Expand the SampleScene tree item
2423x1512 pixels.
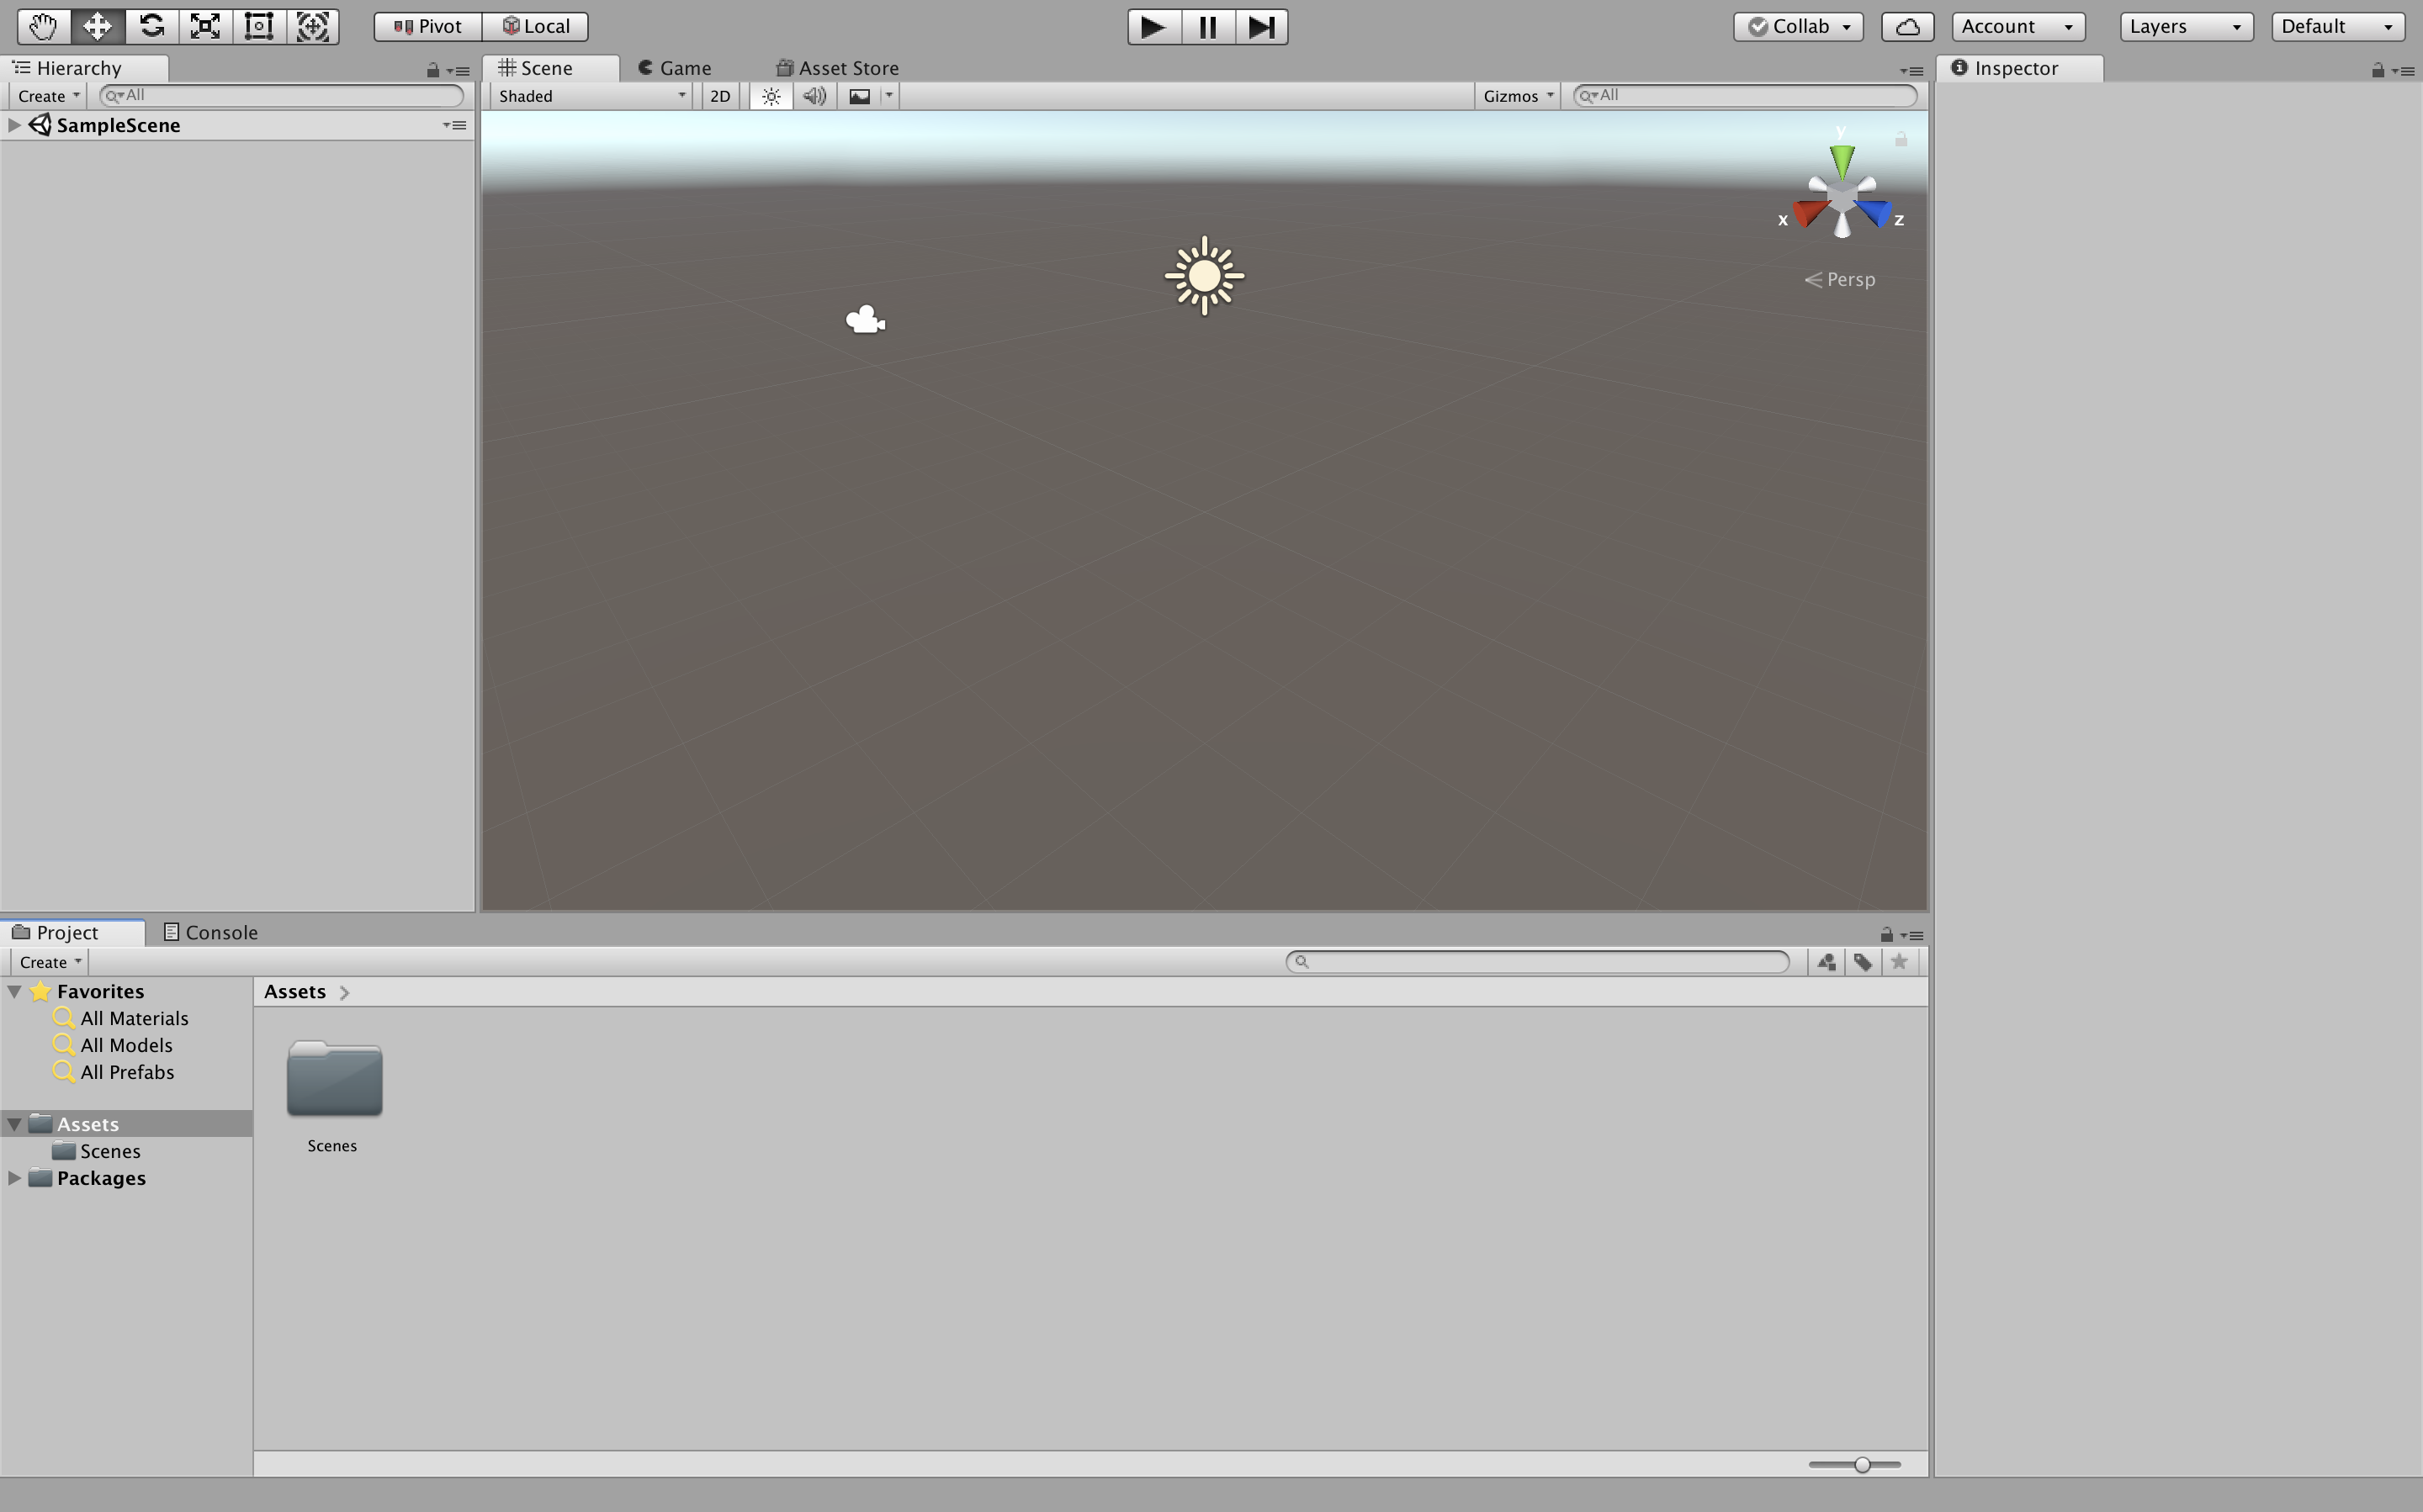click(x=14, y=125)
